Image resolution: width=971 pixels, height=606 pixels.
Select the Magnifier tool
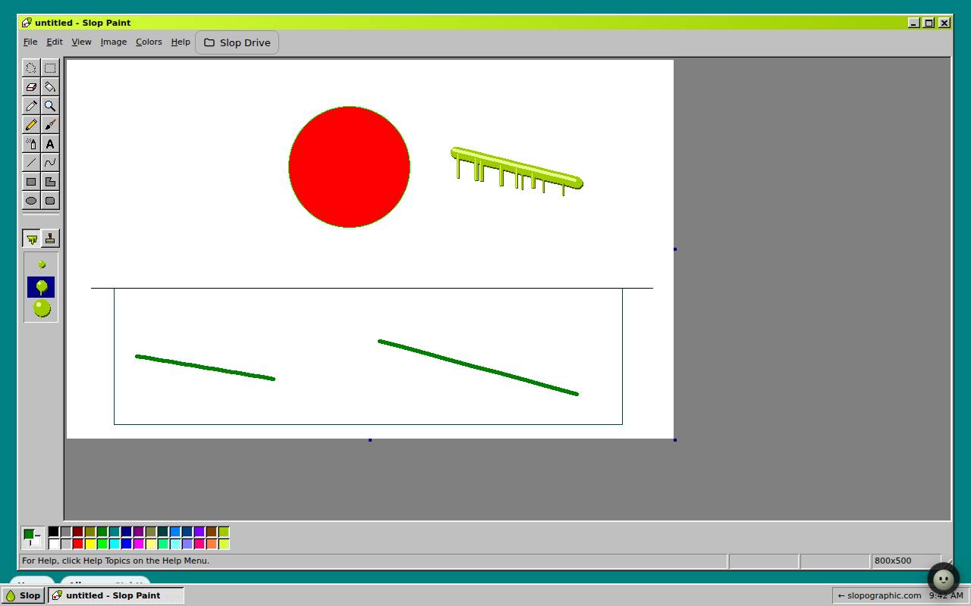[x=50, y=106]
